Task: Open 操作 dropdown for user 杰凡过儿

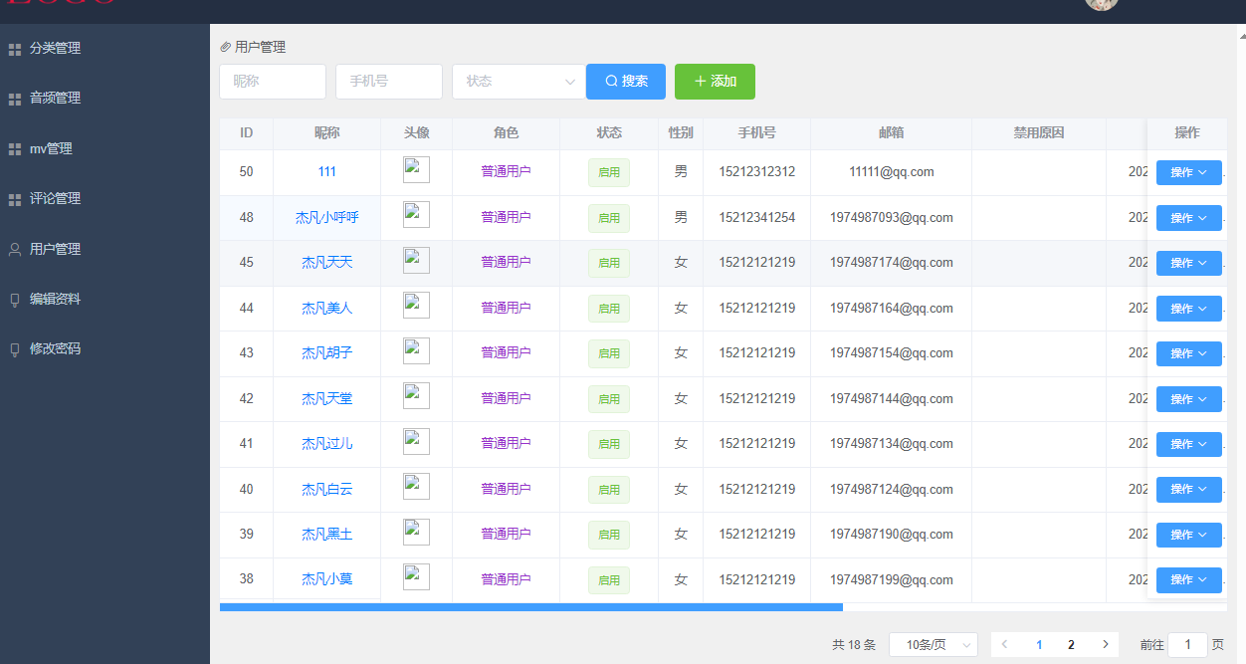Action: [1188, 444]
